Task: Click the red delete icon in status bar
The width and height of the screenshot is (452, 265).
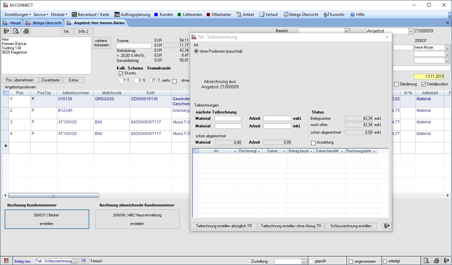Action: 6,261
